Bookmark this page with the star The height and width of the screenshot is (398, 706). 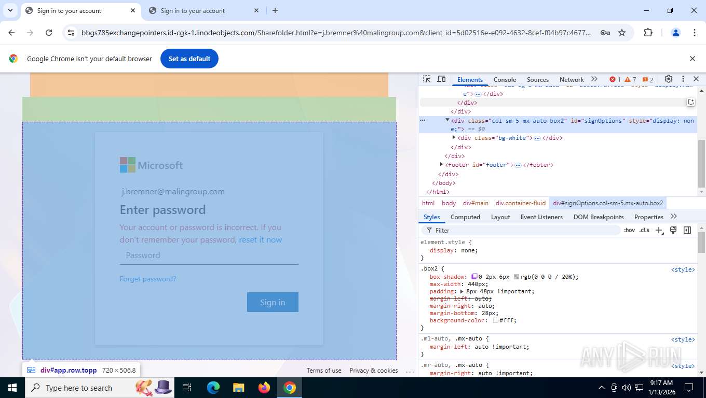(622, 33)
